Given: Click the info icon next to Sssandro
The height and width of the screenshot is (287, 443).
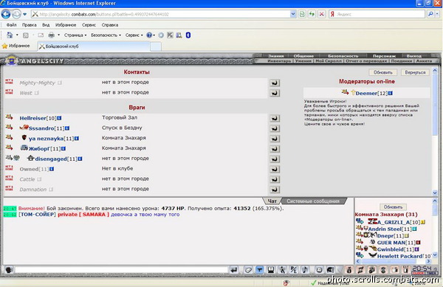Looking at the screenshot, I should (67, 128).
